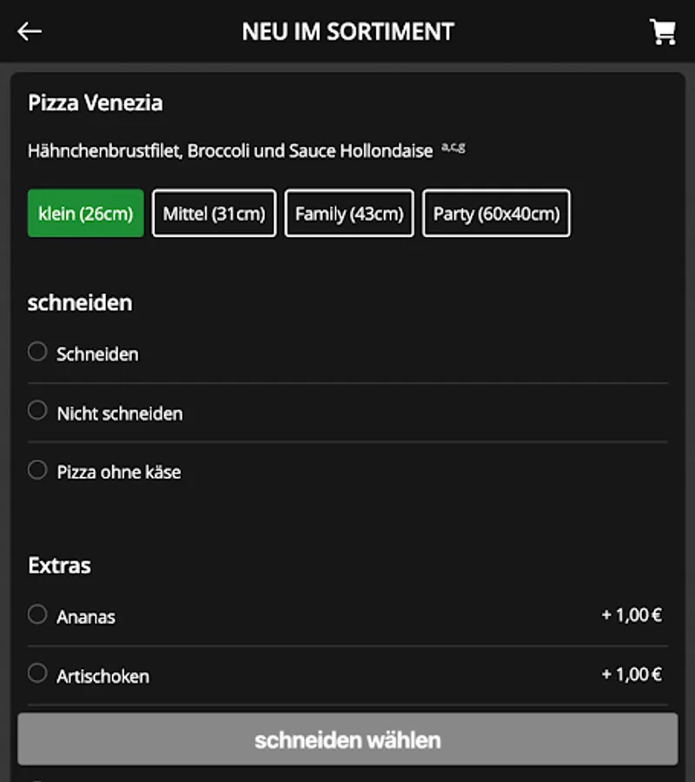The image size is (695, 782).
Task: Click the Ananas + 1,00 € price
Action: tap(632, 615)
